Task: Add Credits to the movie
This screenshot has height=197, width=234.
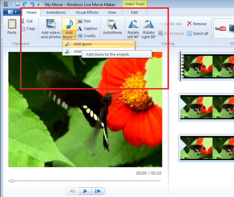Action: [x=87, y=36]
